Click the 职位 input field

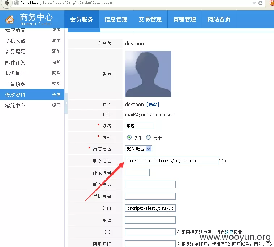pyautogui.click(x=150, y=220)
